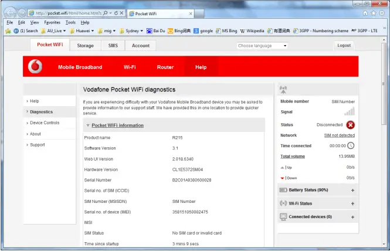Switch to the Account tab

pyautogui.click(x=141, y=46)
